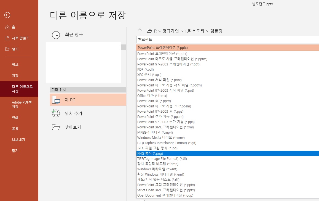Select XPS 문서 (*.xps) format
Screen dimensions: 319x201
coord(228,75)
